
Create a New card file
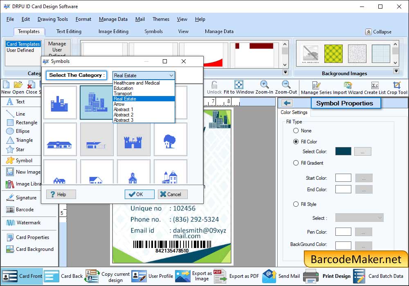coord(6,87)
